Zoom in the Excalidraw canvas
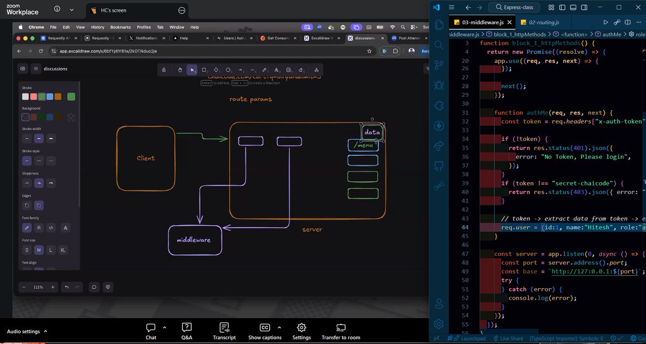 (x=53, y=287)
